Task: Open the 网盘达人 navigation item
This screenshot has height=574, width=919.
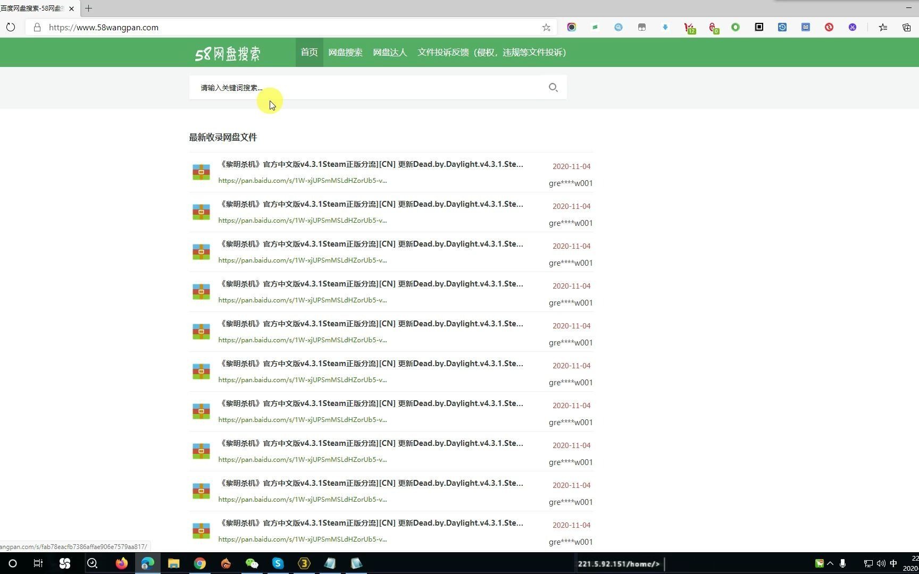Action: pyautogui.click(x=390, y=52)
